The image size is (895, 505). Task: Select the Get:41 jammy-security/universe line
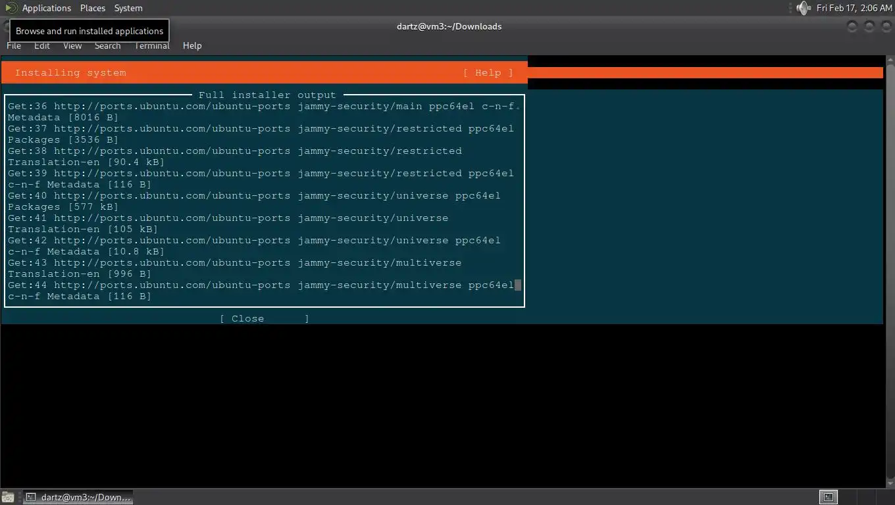tap(228, 218)
